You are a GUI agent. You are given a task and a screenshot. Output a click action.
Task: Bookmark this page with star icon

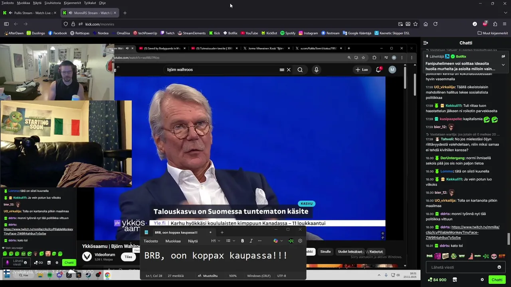pos(415,24)
